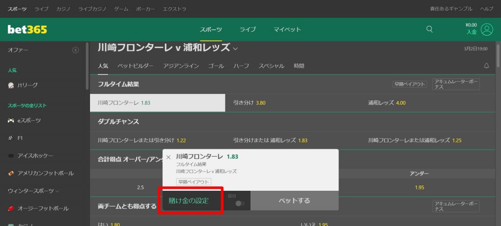The width and height of the screenshot is (501, 226).
Task: Open the アメリカンフットボール sidebar entry
Action: (41, 173)
